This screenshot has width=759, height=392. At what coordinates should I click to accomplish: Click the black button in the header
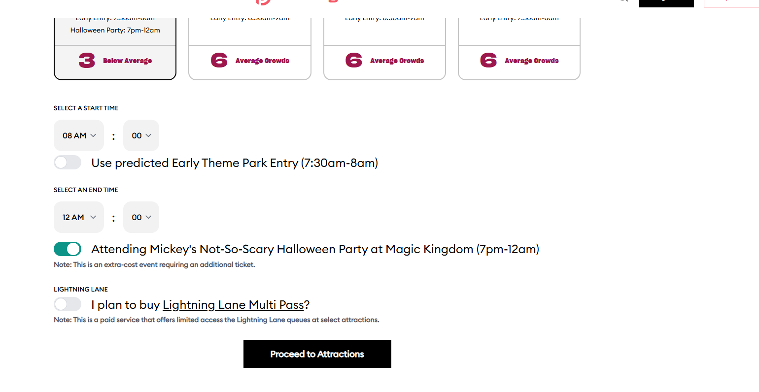pyautogui.click(x=666, y=3)
